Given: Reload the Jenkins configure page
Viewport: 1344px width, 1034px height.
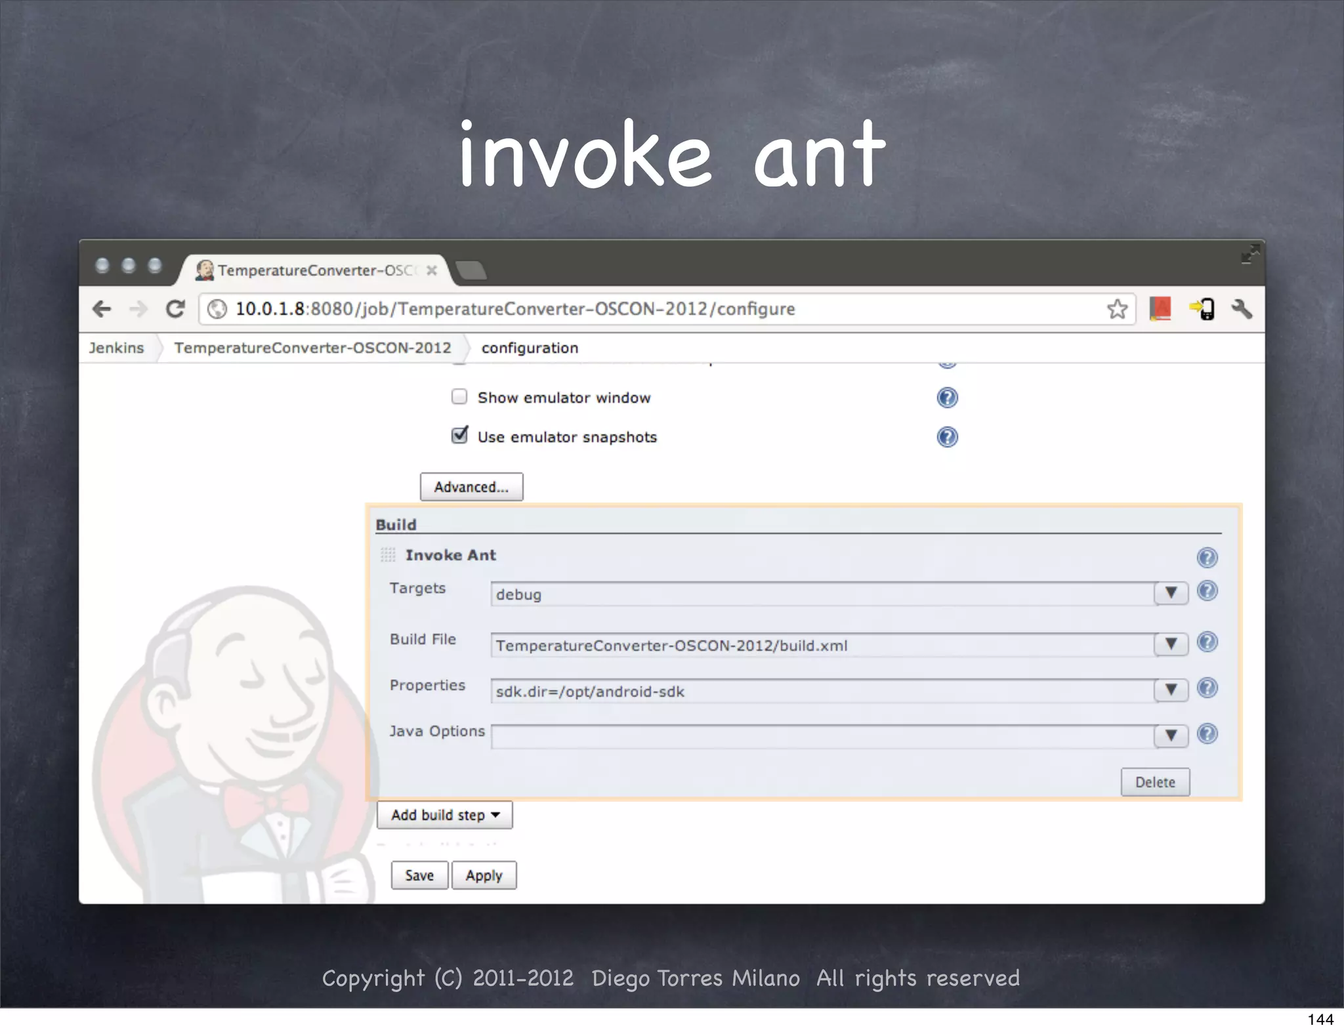Looking at the screenshot, I should coord(175,309).
